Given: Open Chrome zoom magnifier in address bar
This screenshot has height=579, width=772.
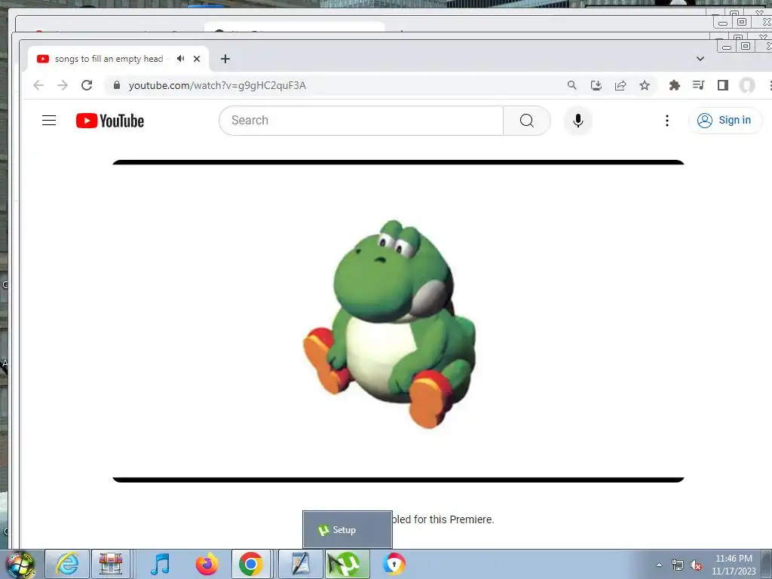Looking at the screenshot, I should [571, 85].
